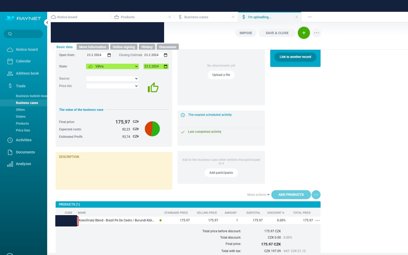Open Calendar from the sidebar
The height and width of the screenshot is (255, 408).
[24, 61]
